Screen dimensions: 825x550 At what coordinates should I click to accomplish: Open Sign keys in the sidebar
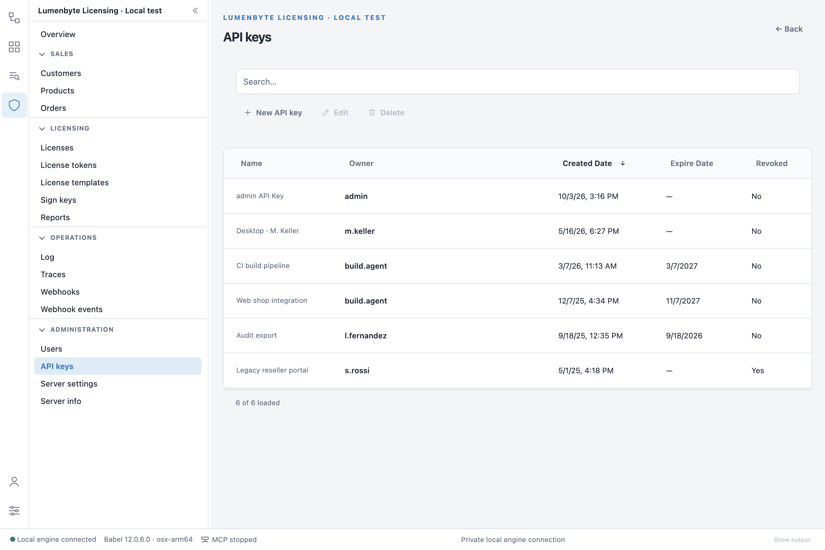click(118, 200)
